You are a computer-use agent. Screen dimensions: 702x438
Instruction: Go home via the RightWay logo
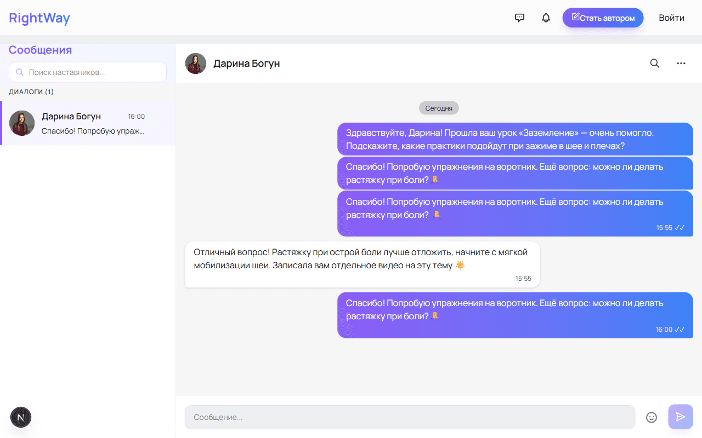39,18
